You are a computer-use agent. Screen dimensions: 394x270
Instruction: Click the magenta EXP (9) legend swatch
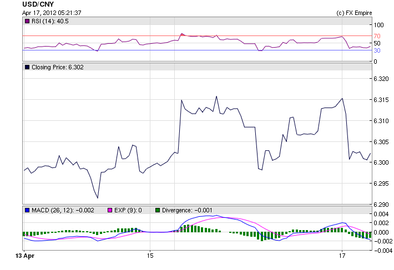pyautogui.click(x=110, y=210)
